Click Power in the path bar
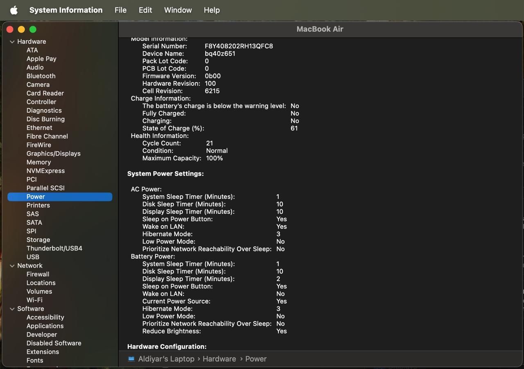Screen dimensions: 524x369 (x=256, y=359)
